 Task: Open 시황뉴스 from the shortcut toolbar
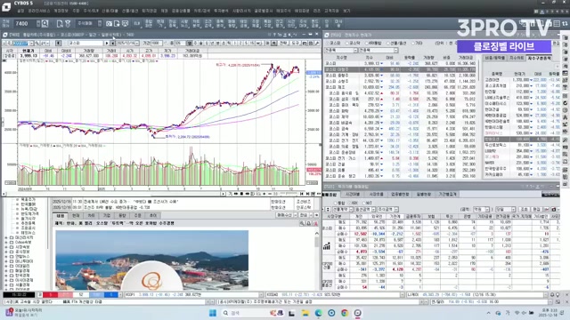point(184,24)
